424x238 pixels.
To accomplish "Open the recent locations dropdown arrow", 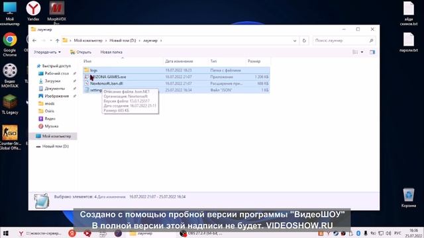I will [51, 40].
